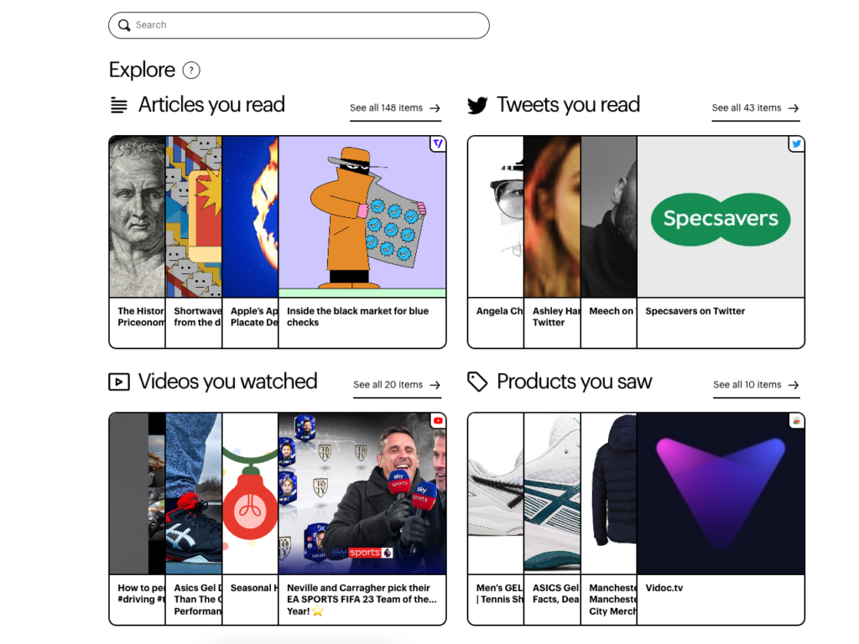Open the Angela Ch tweet thumbnail

click(x=496, y=217)
